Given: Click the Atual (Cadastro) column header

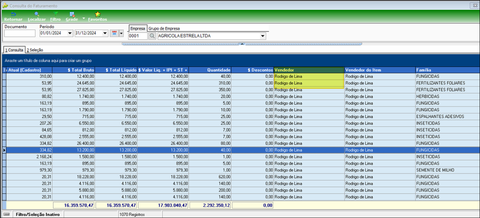Looking at the screenshot, I should (x=29, y=70).
